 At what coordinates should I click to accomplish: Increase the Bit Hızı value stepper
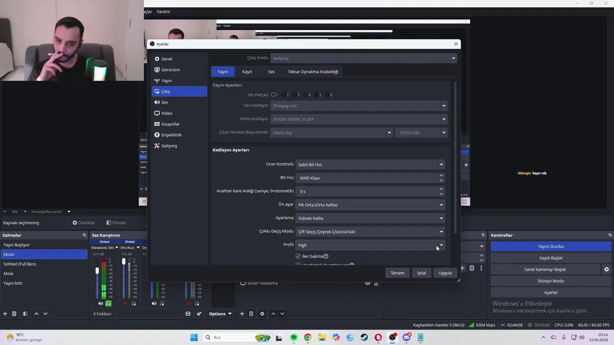441,175
